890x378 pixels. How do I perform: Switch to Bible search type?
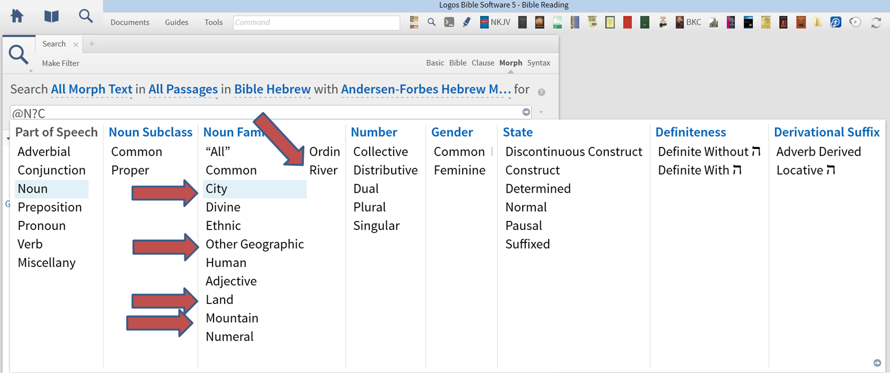[x=457, y=63]
